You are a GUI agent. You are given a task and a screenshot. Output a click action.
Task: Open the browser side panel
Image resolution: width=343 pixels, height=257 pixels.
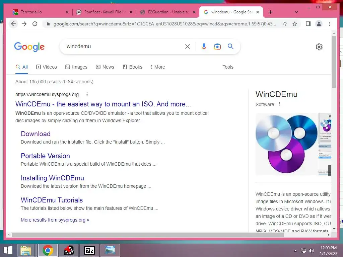(x=308, y=24)
